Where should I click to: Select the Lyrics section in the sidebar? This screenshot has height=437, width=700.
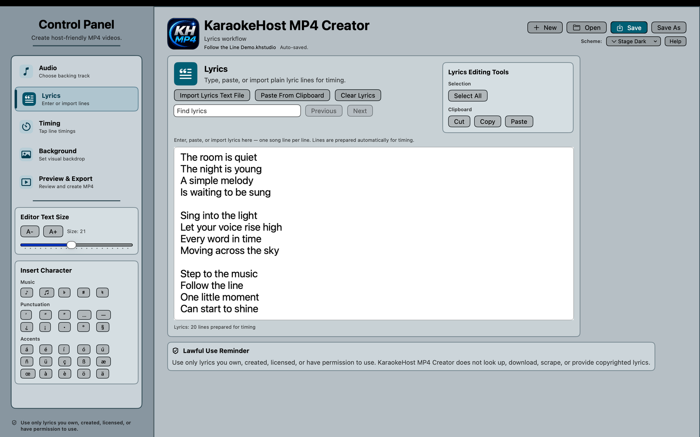click(77, 99)
